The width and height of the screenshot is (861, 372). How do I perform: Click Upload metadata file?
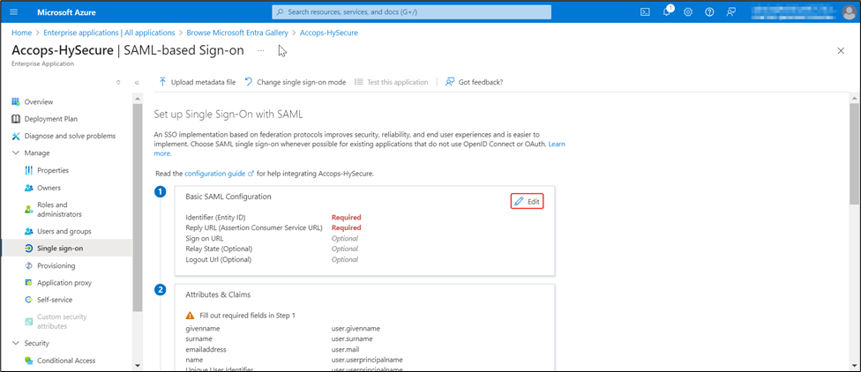[x=198, y=82]
